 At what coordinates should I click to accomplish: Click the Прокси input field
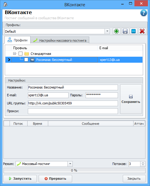pos(73,111)
